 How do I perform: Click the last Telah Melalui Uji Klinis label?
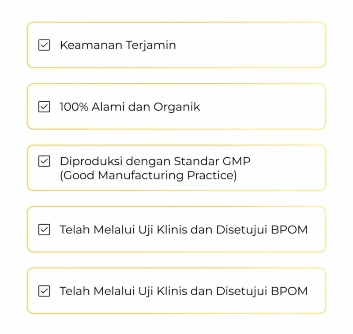click(x=184, y=291)
